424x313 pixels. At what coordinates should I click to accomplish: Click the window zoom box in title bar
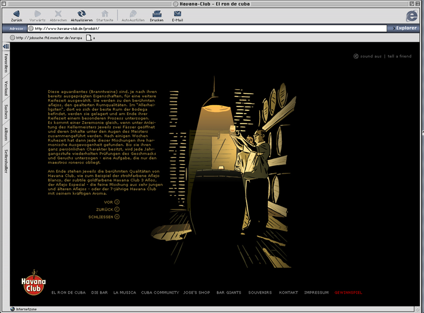coord(411,4)
